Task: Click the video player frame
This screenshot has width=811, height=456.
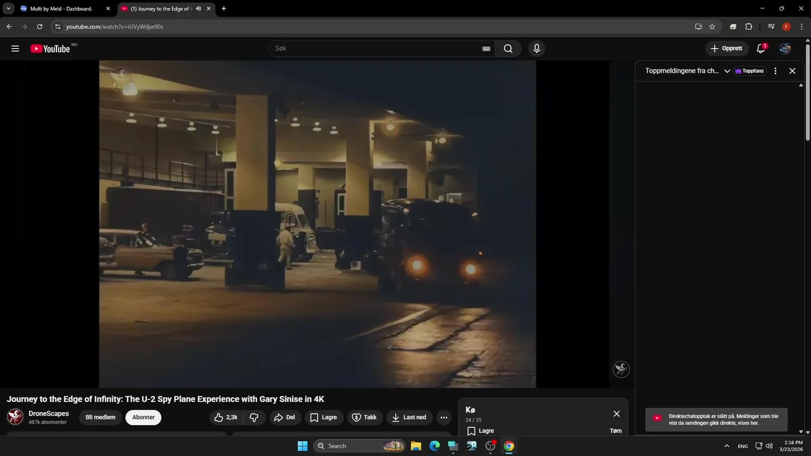Action: point(317,224)
